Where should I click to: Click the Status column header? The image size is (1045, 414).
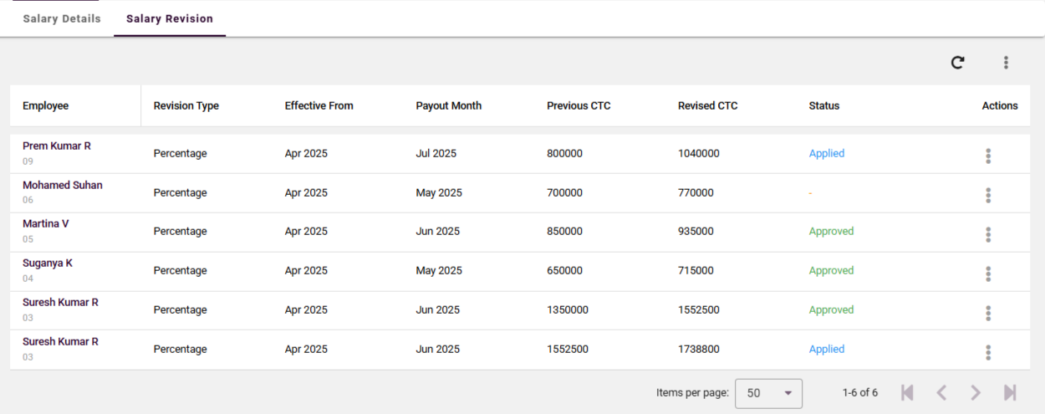(824, 106)
